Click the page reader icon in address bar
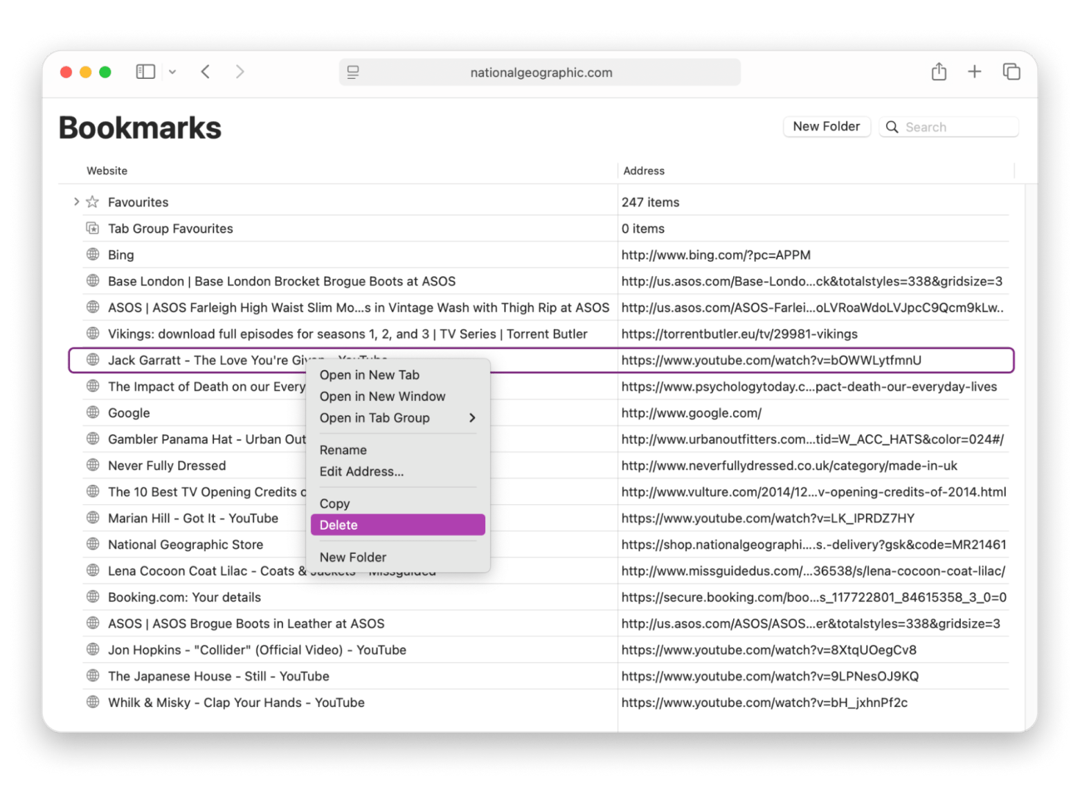Image resolution: width=1080 pixels, height=788 pixels. [x=353, y=73]
